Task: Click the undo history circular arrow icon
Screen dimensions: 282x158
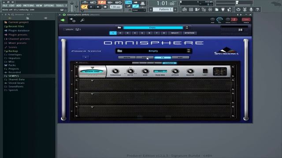Action: pyautogui.click(x=238, y=10)
